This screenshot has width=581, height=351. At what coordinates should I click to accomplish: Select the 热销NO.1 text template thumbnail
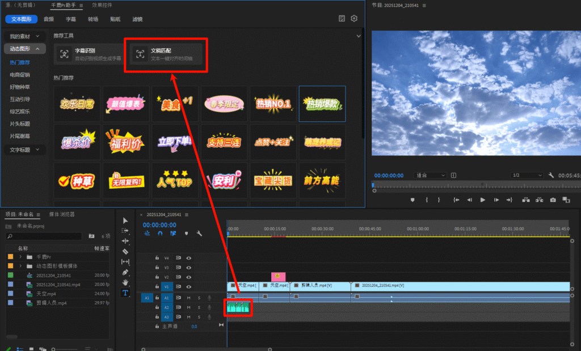[273, 104]
